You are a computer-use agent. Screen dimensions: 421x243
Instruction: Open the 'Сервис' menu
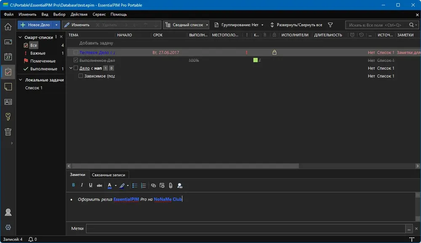pyautogui.click(x=99, y=14)
